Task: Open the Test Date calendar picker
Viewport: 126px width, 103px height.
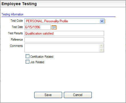Action: [54, 27]
